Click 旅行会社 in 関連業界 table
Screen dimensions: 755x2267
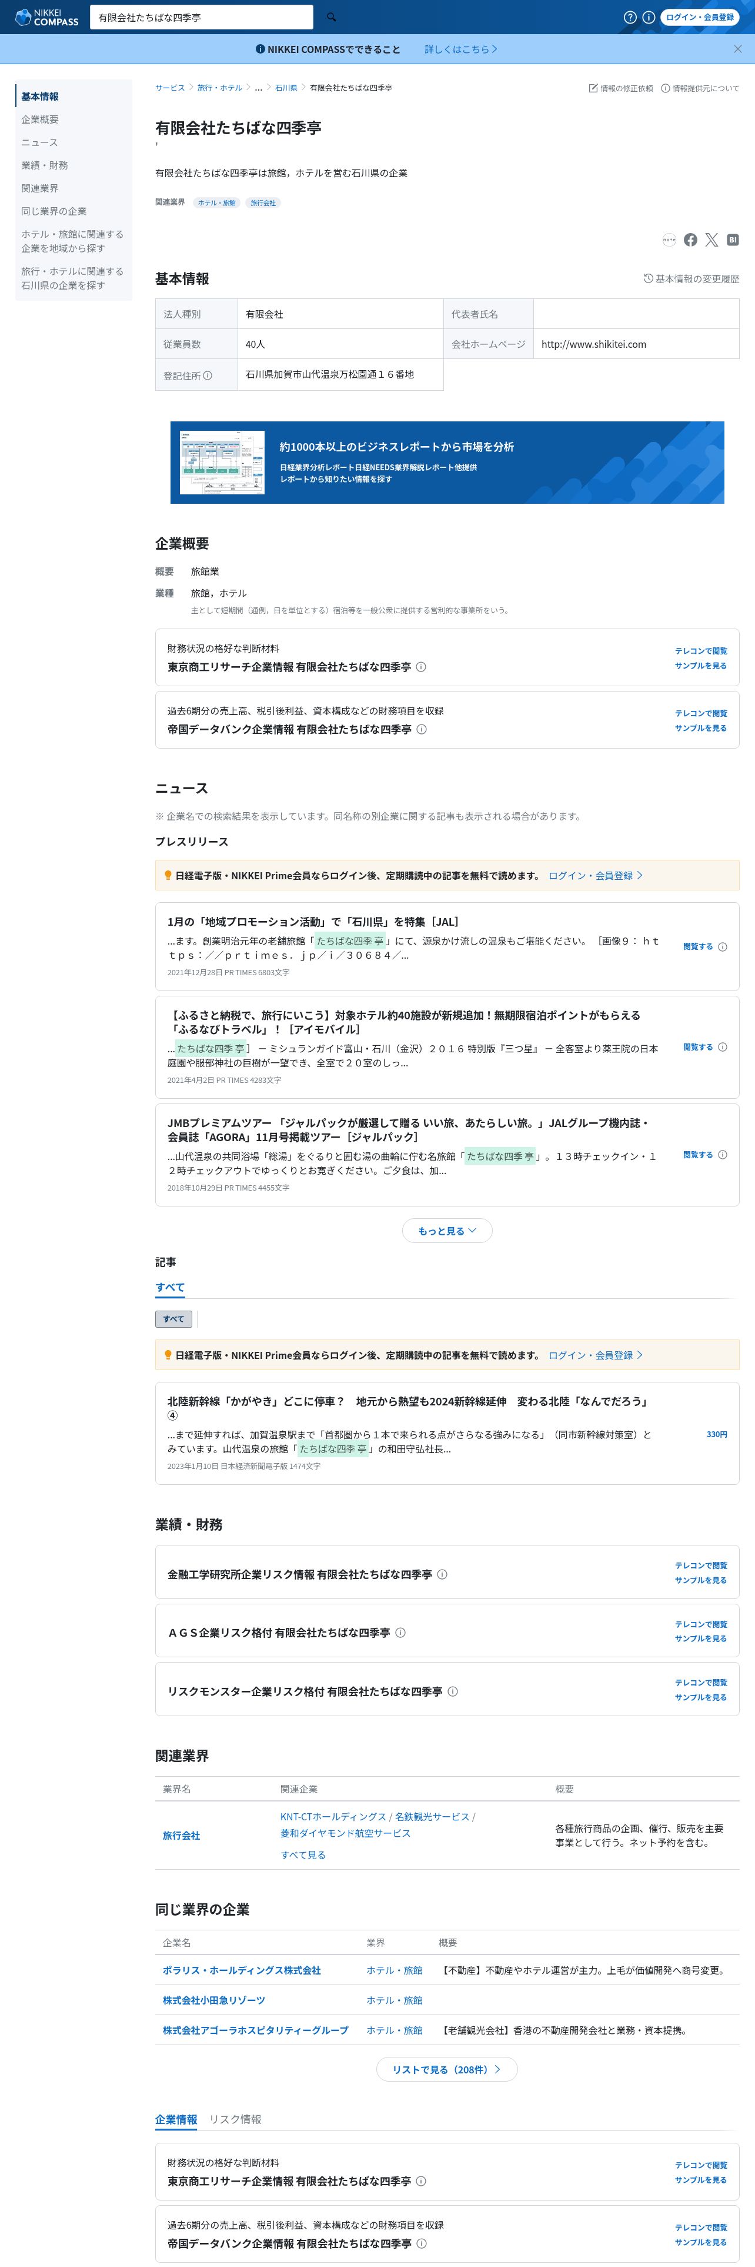[181, 1836]
